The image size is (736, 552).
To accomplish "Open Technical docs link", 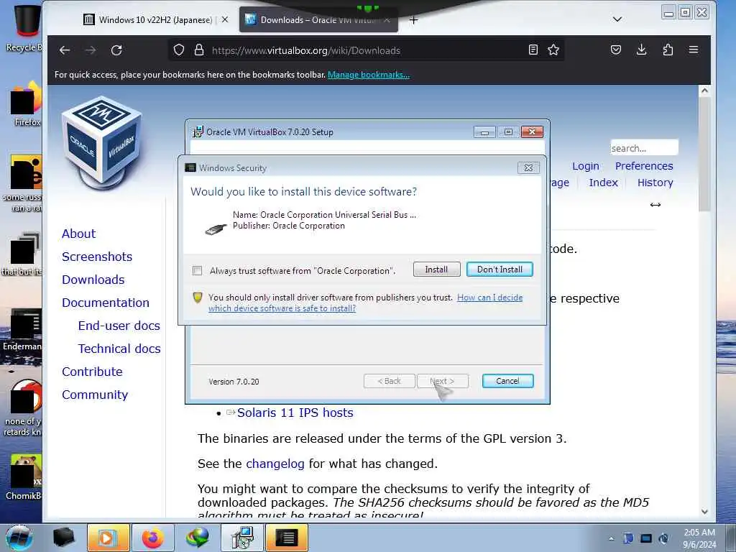I will (x=119, y=349).
